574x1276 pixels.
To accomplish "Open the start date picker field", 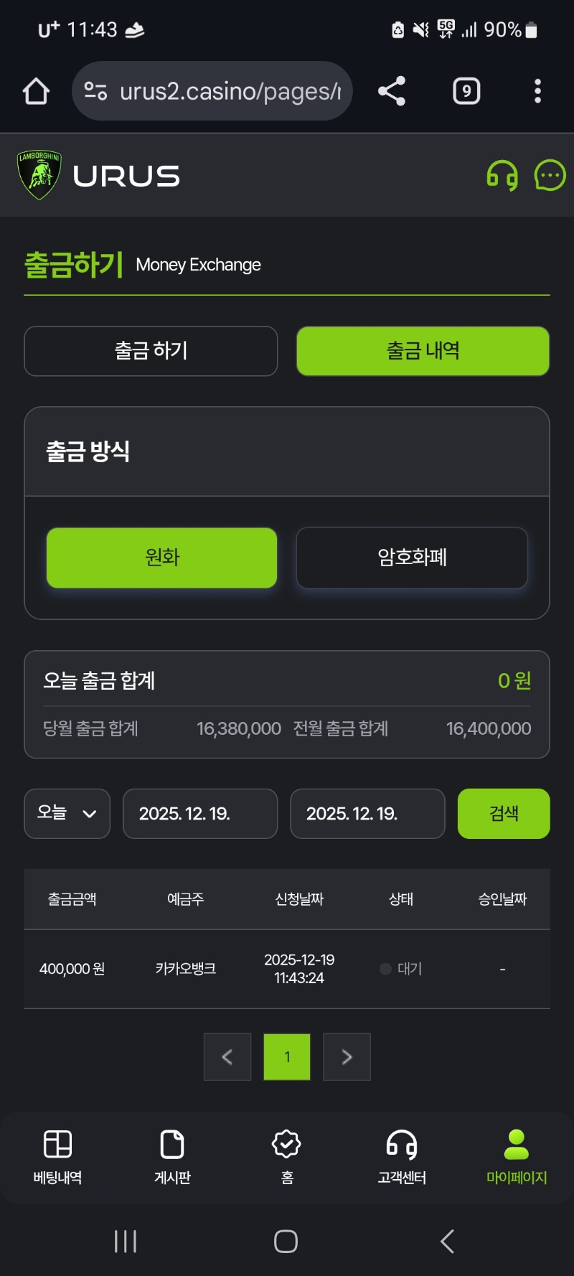I will pos(200,813).
